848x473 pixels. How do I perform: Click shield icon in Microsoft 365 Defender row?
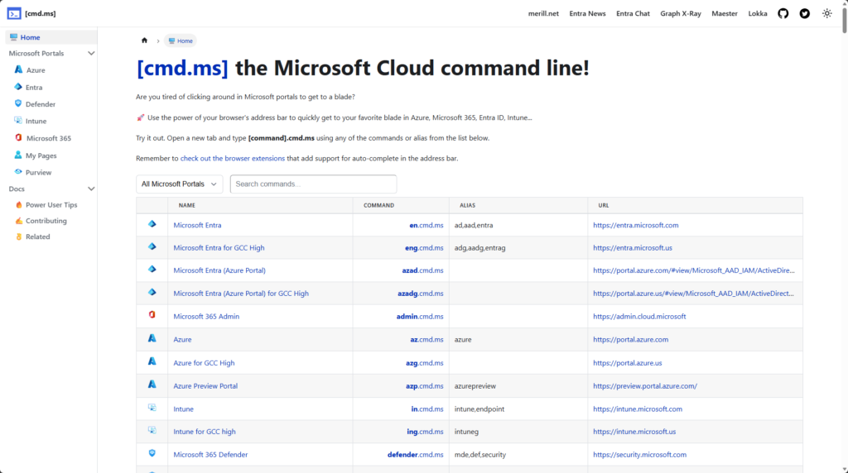(152, 453)
